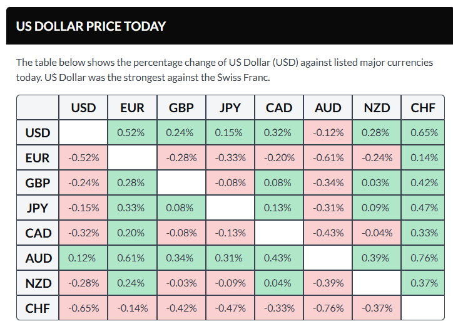453x326 pixels.
Task: Select the AUD column header
Action: pos(328,108)
